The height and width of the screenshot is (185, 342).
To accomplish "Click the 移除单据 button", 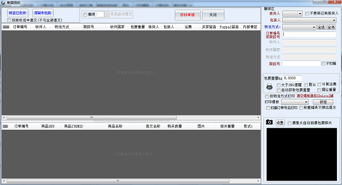I will [x=187, y=15].
